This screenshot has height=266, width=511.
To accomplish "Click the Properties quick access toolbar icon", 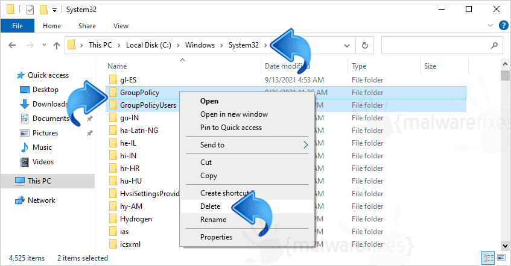I will 30,10.
